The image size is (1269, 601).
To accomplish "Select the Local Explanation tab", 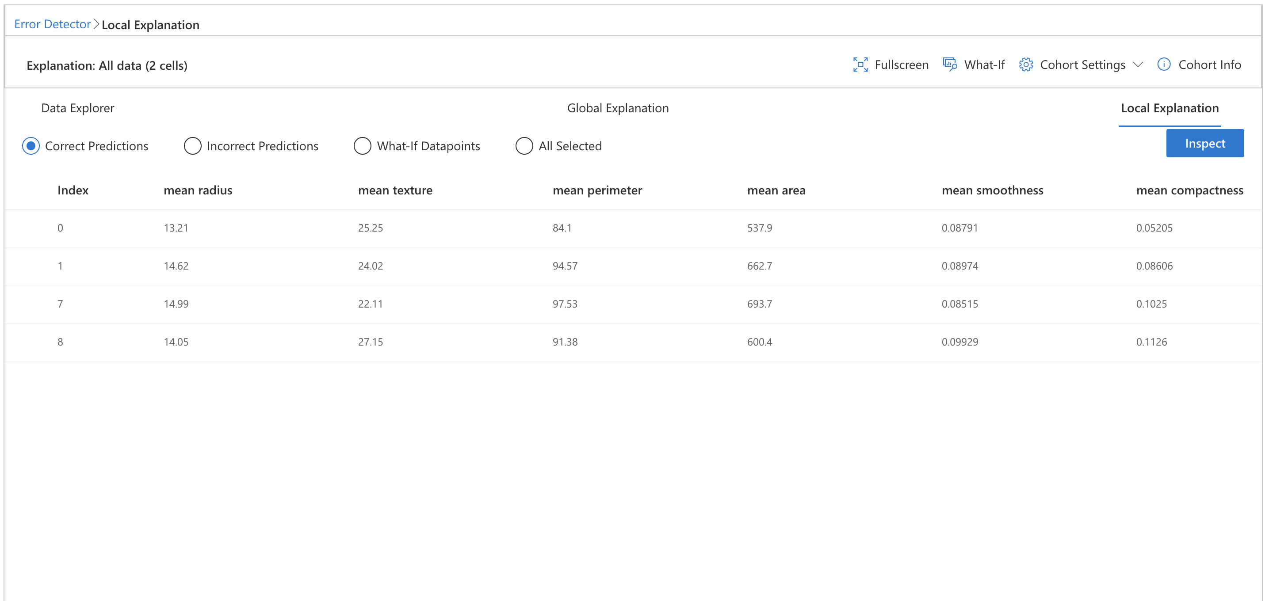I will coord(1169,108).
